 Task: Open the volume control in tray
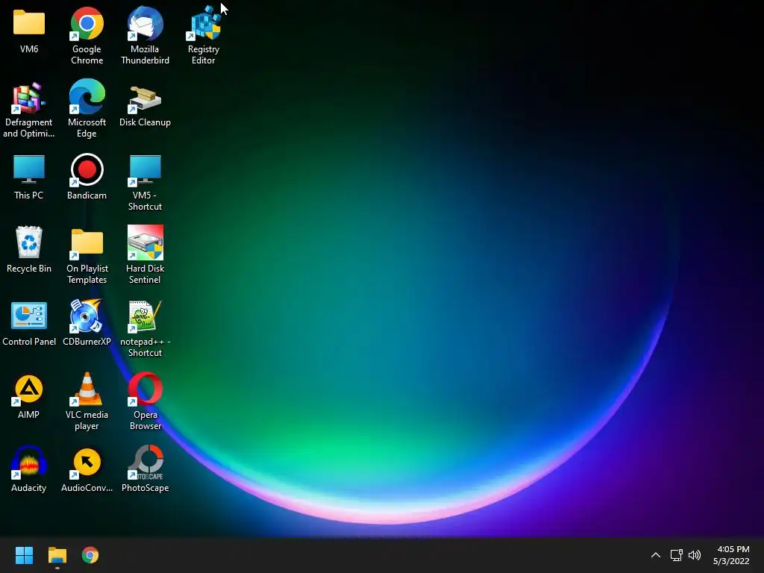tap(695, 555)
